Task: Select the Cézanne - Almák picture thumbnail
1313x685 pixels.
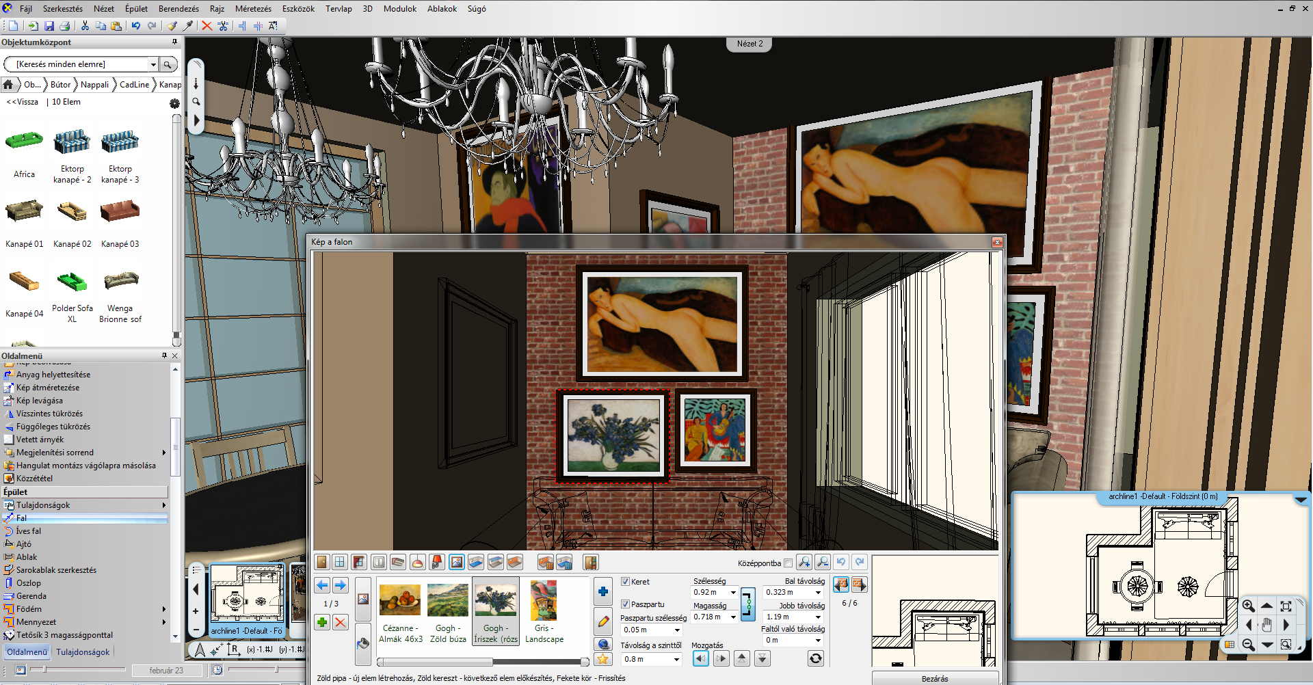Action: tap(401, 613)
